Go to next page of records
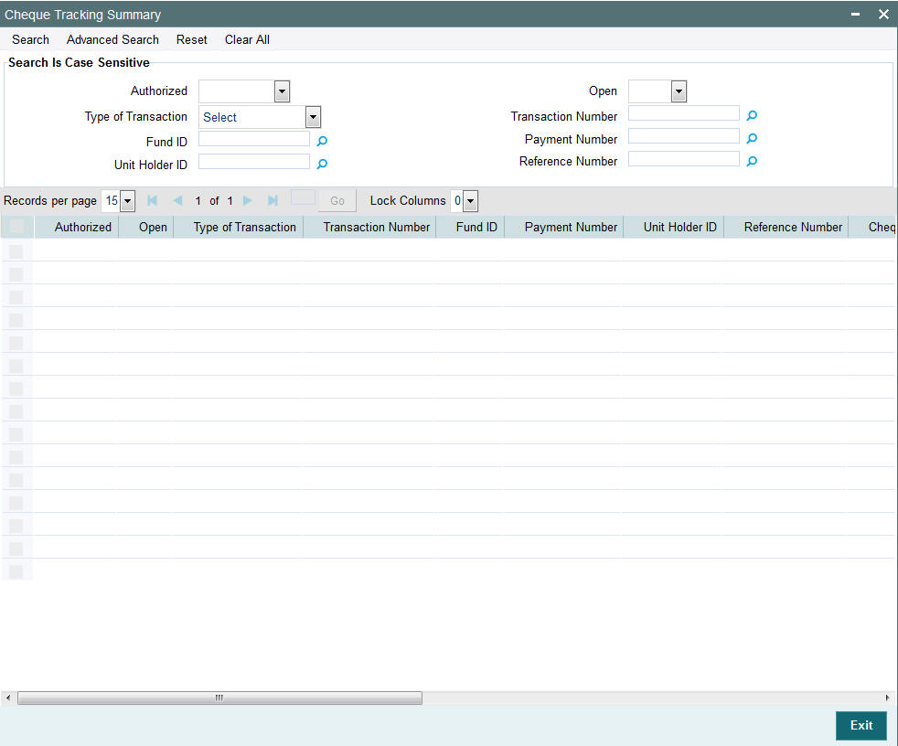This screenshot has height=746, width=898. coord(248,200)
